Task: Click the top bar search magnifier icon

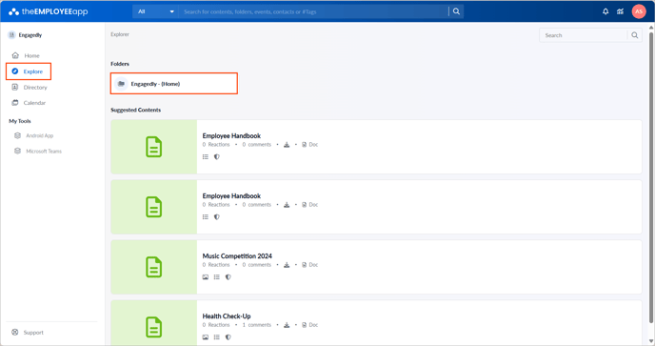Action: [x=456, y=11]
